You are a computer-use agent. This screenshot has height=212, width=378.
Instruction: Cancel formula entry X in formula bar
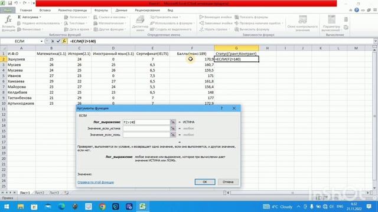point(53,41)
